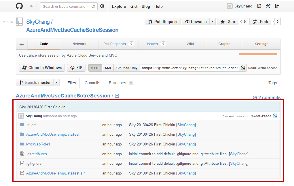Click the clone URL text field

(x=189, y=68)
